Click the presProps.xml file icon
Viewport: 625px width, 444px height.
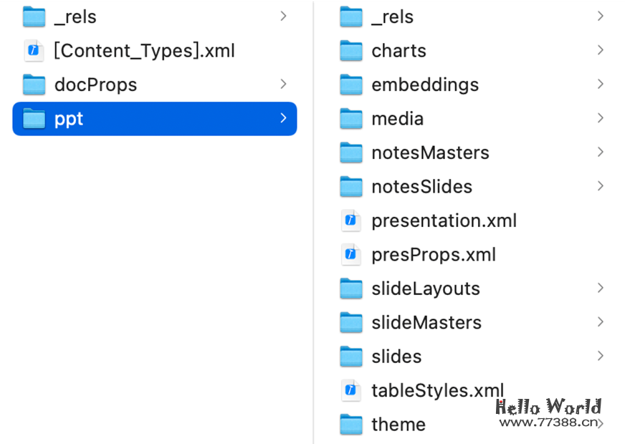[x=350, y=254]
